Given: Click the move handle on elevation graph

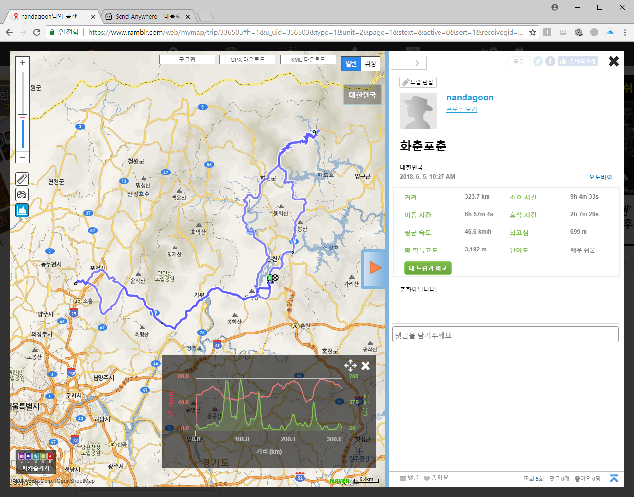Looking at the screenshot, I should click(x=350, y=366).
